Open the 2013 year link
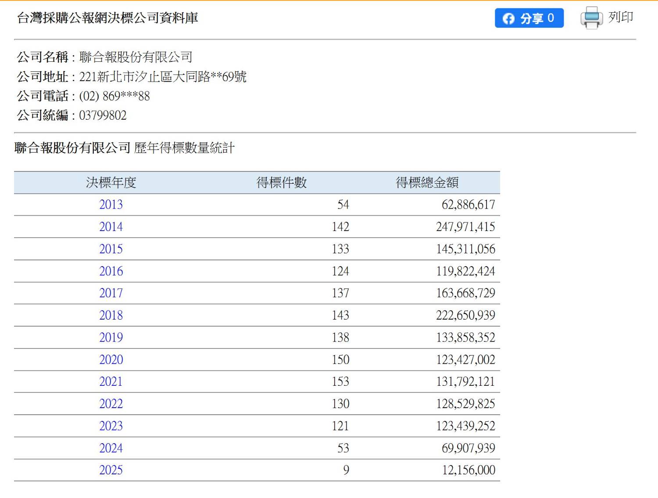The width and height of the screenshot is (658, 498). (x=111, y=205)
